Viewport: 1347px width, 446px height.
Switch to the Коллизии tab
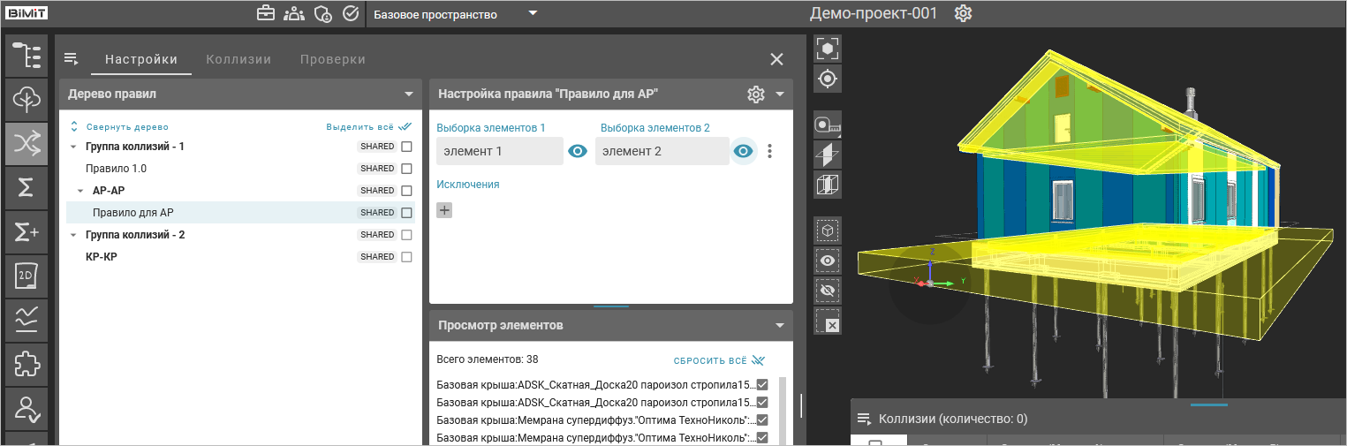click(238, 59)
